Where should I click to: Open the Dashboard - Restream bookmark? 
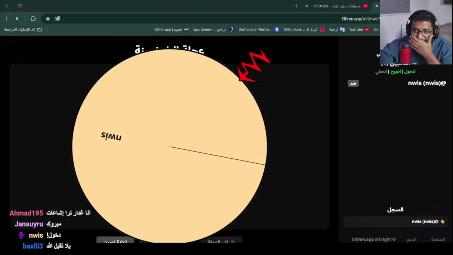(259, 29)
